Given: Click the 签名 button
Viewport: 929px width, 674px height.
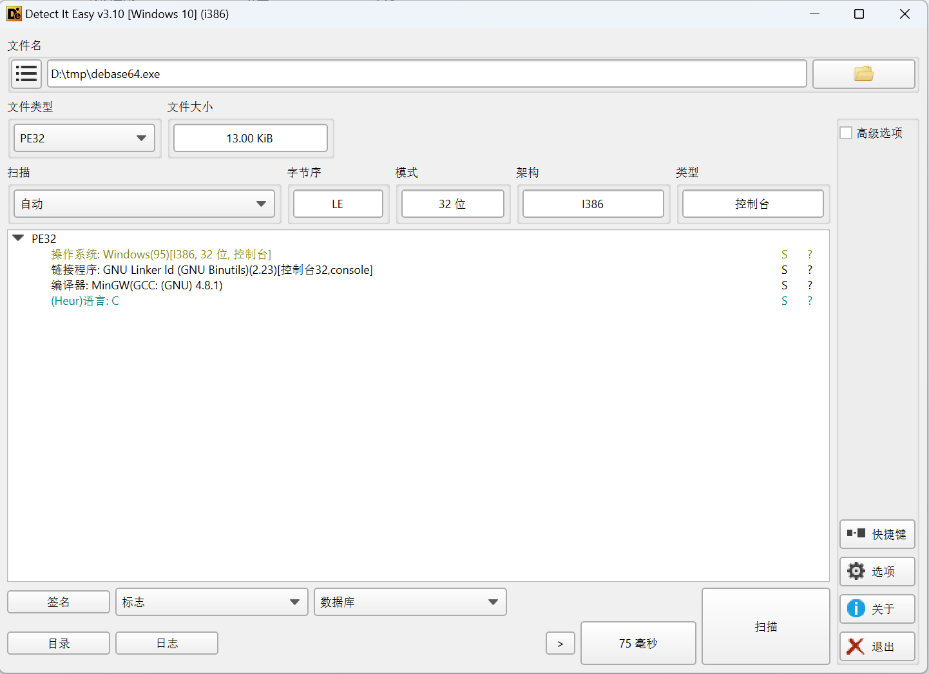Looking at the screenshot, I should point(59,602).
